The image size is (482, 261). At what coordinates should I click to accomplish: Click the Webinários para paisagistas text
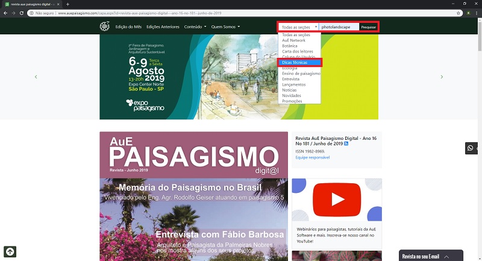coord(336,235)
